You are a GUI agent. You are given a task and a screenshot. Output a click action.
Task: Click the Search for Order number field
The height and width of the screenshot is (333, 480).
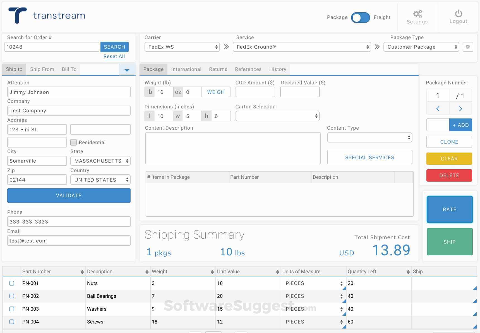(x=52, y=47)
